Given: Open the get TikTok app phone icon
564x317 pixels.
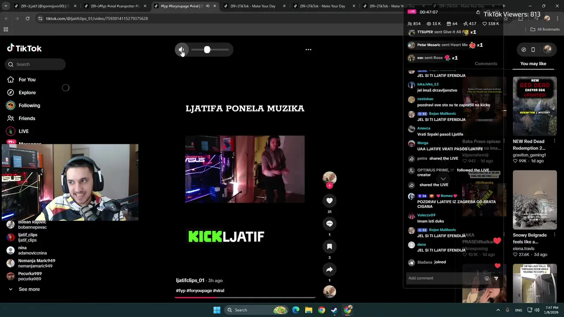Looking at the screenshot, I should click(x=533, y=50).
